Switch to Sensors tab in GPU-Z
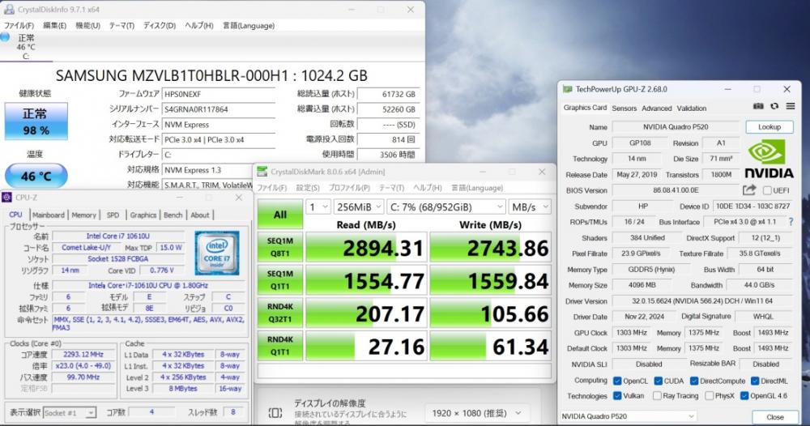 (624, 109)
